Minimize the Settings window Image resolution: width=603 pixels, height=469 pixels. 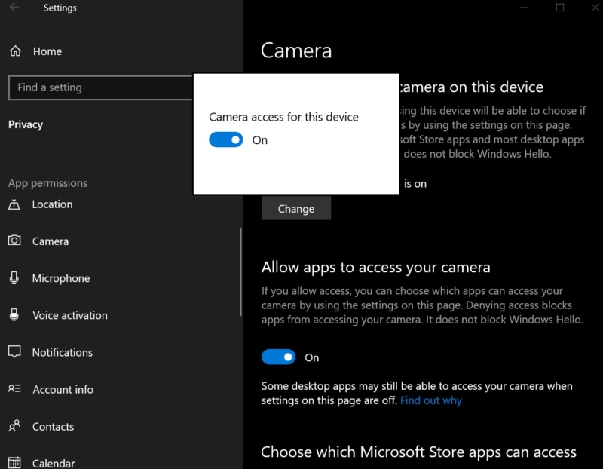(x=525, y=8)
